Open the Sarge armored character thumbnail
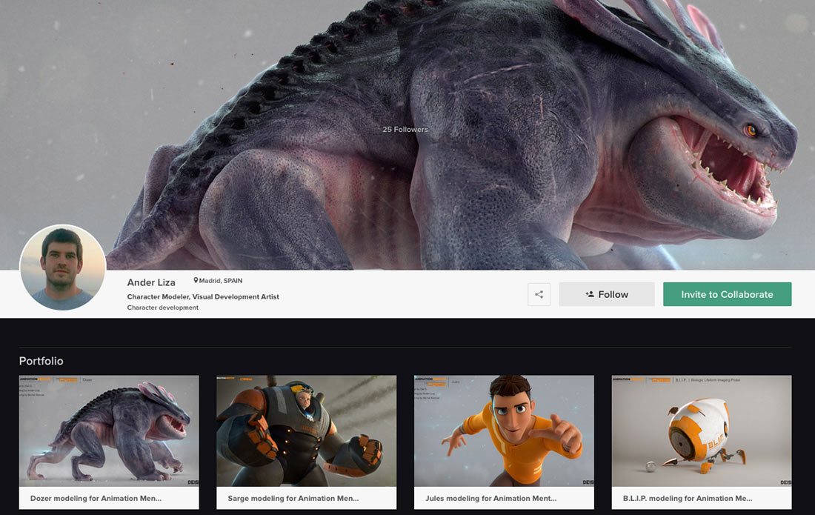 click(306, 431)
